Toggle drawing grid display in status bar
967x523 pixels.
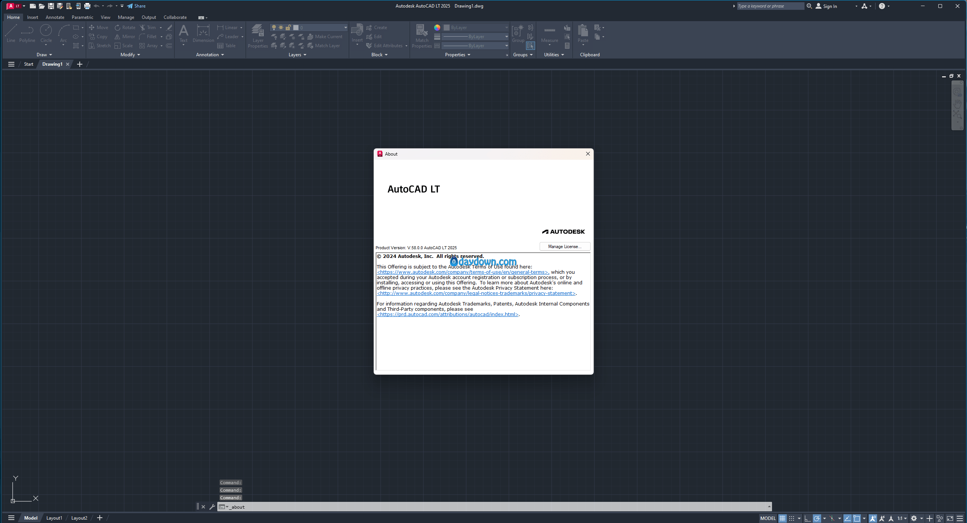point(782,518)
